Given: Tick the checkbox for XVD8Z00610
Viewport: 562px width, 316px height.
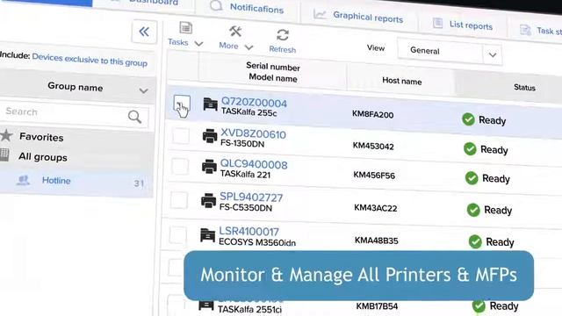Looking at the screenshot, I should [x=181, y=136].
